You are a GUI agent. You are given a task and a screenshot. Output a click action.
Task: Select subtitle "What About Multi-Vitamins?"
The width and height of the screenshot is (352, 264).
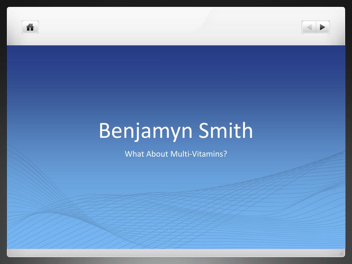point(176,154)
